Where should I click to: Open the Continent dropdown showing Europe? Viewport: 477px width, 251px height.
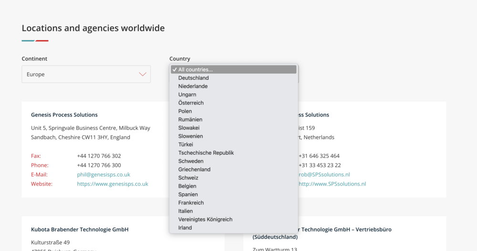(x=86, y=74)
